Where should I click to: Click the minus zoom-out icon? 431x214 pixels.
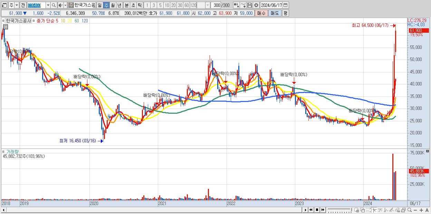415,210
